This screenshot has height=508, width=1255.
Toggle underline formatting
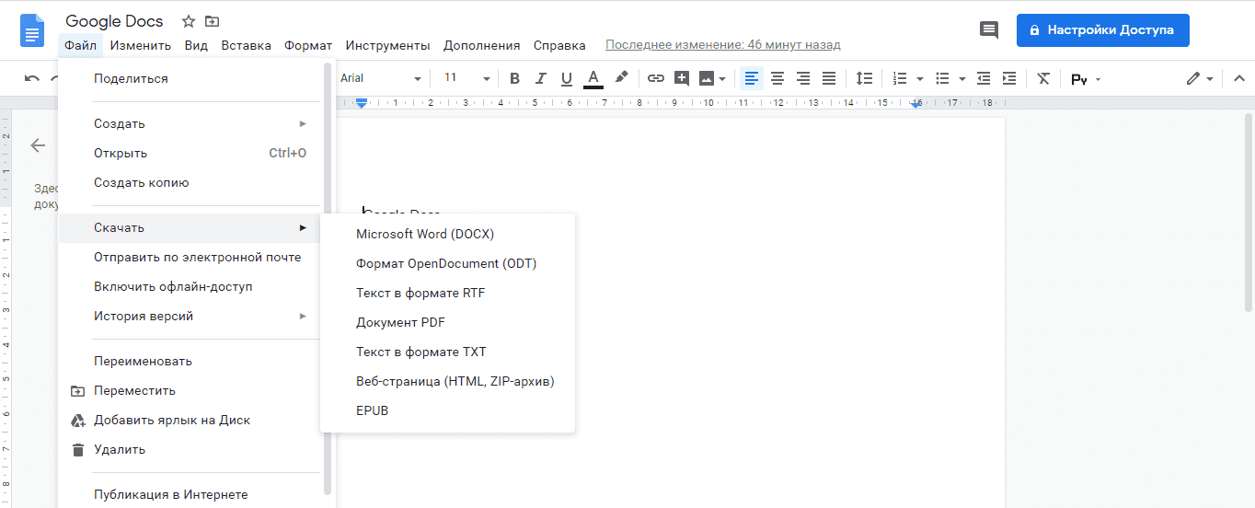coord(567,78)
